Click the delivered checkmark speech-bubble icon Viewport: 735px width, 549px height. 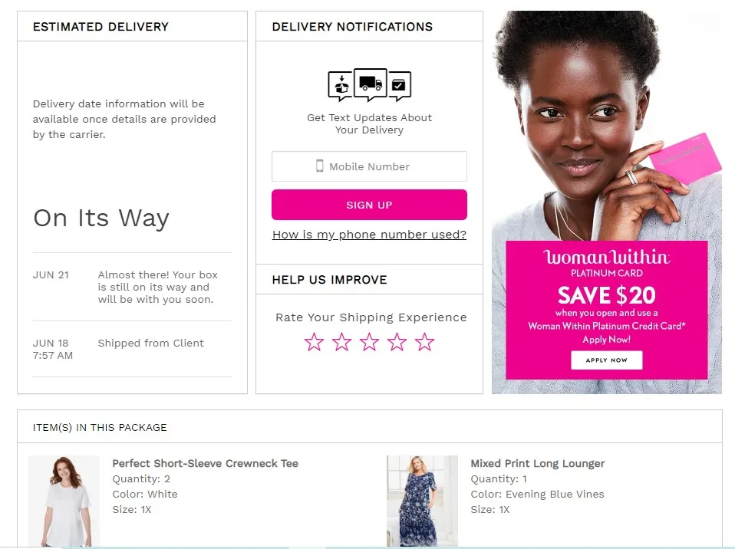(x=400, y=86)
